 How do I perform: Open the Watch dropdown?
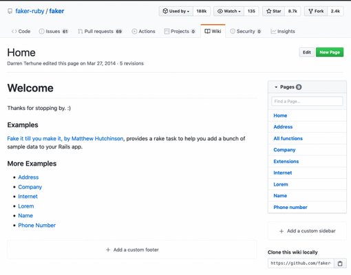[x=229, y=11]
